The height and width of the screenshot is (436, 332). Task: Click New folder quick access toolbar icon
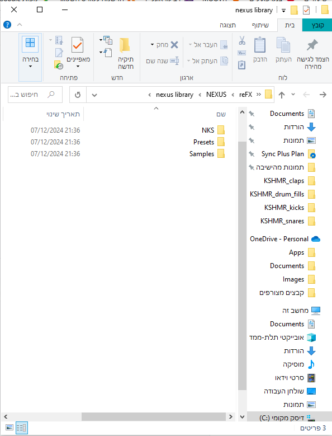(x=294, y=10)
